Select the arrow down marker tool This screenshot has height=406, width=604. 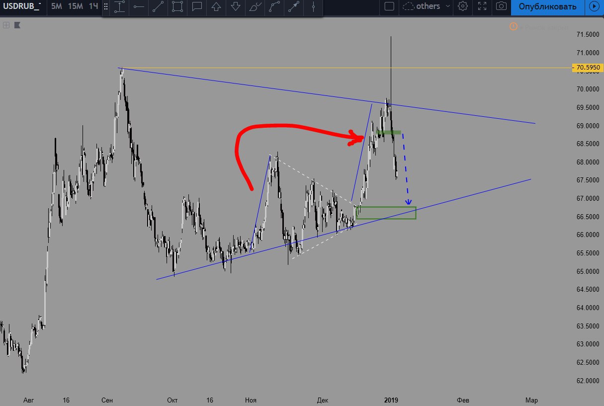[236, 7]
